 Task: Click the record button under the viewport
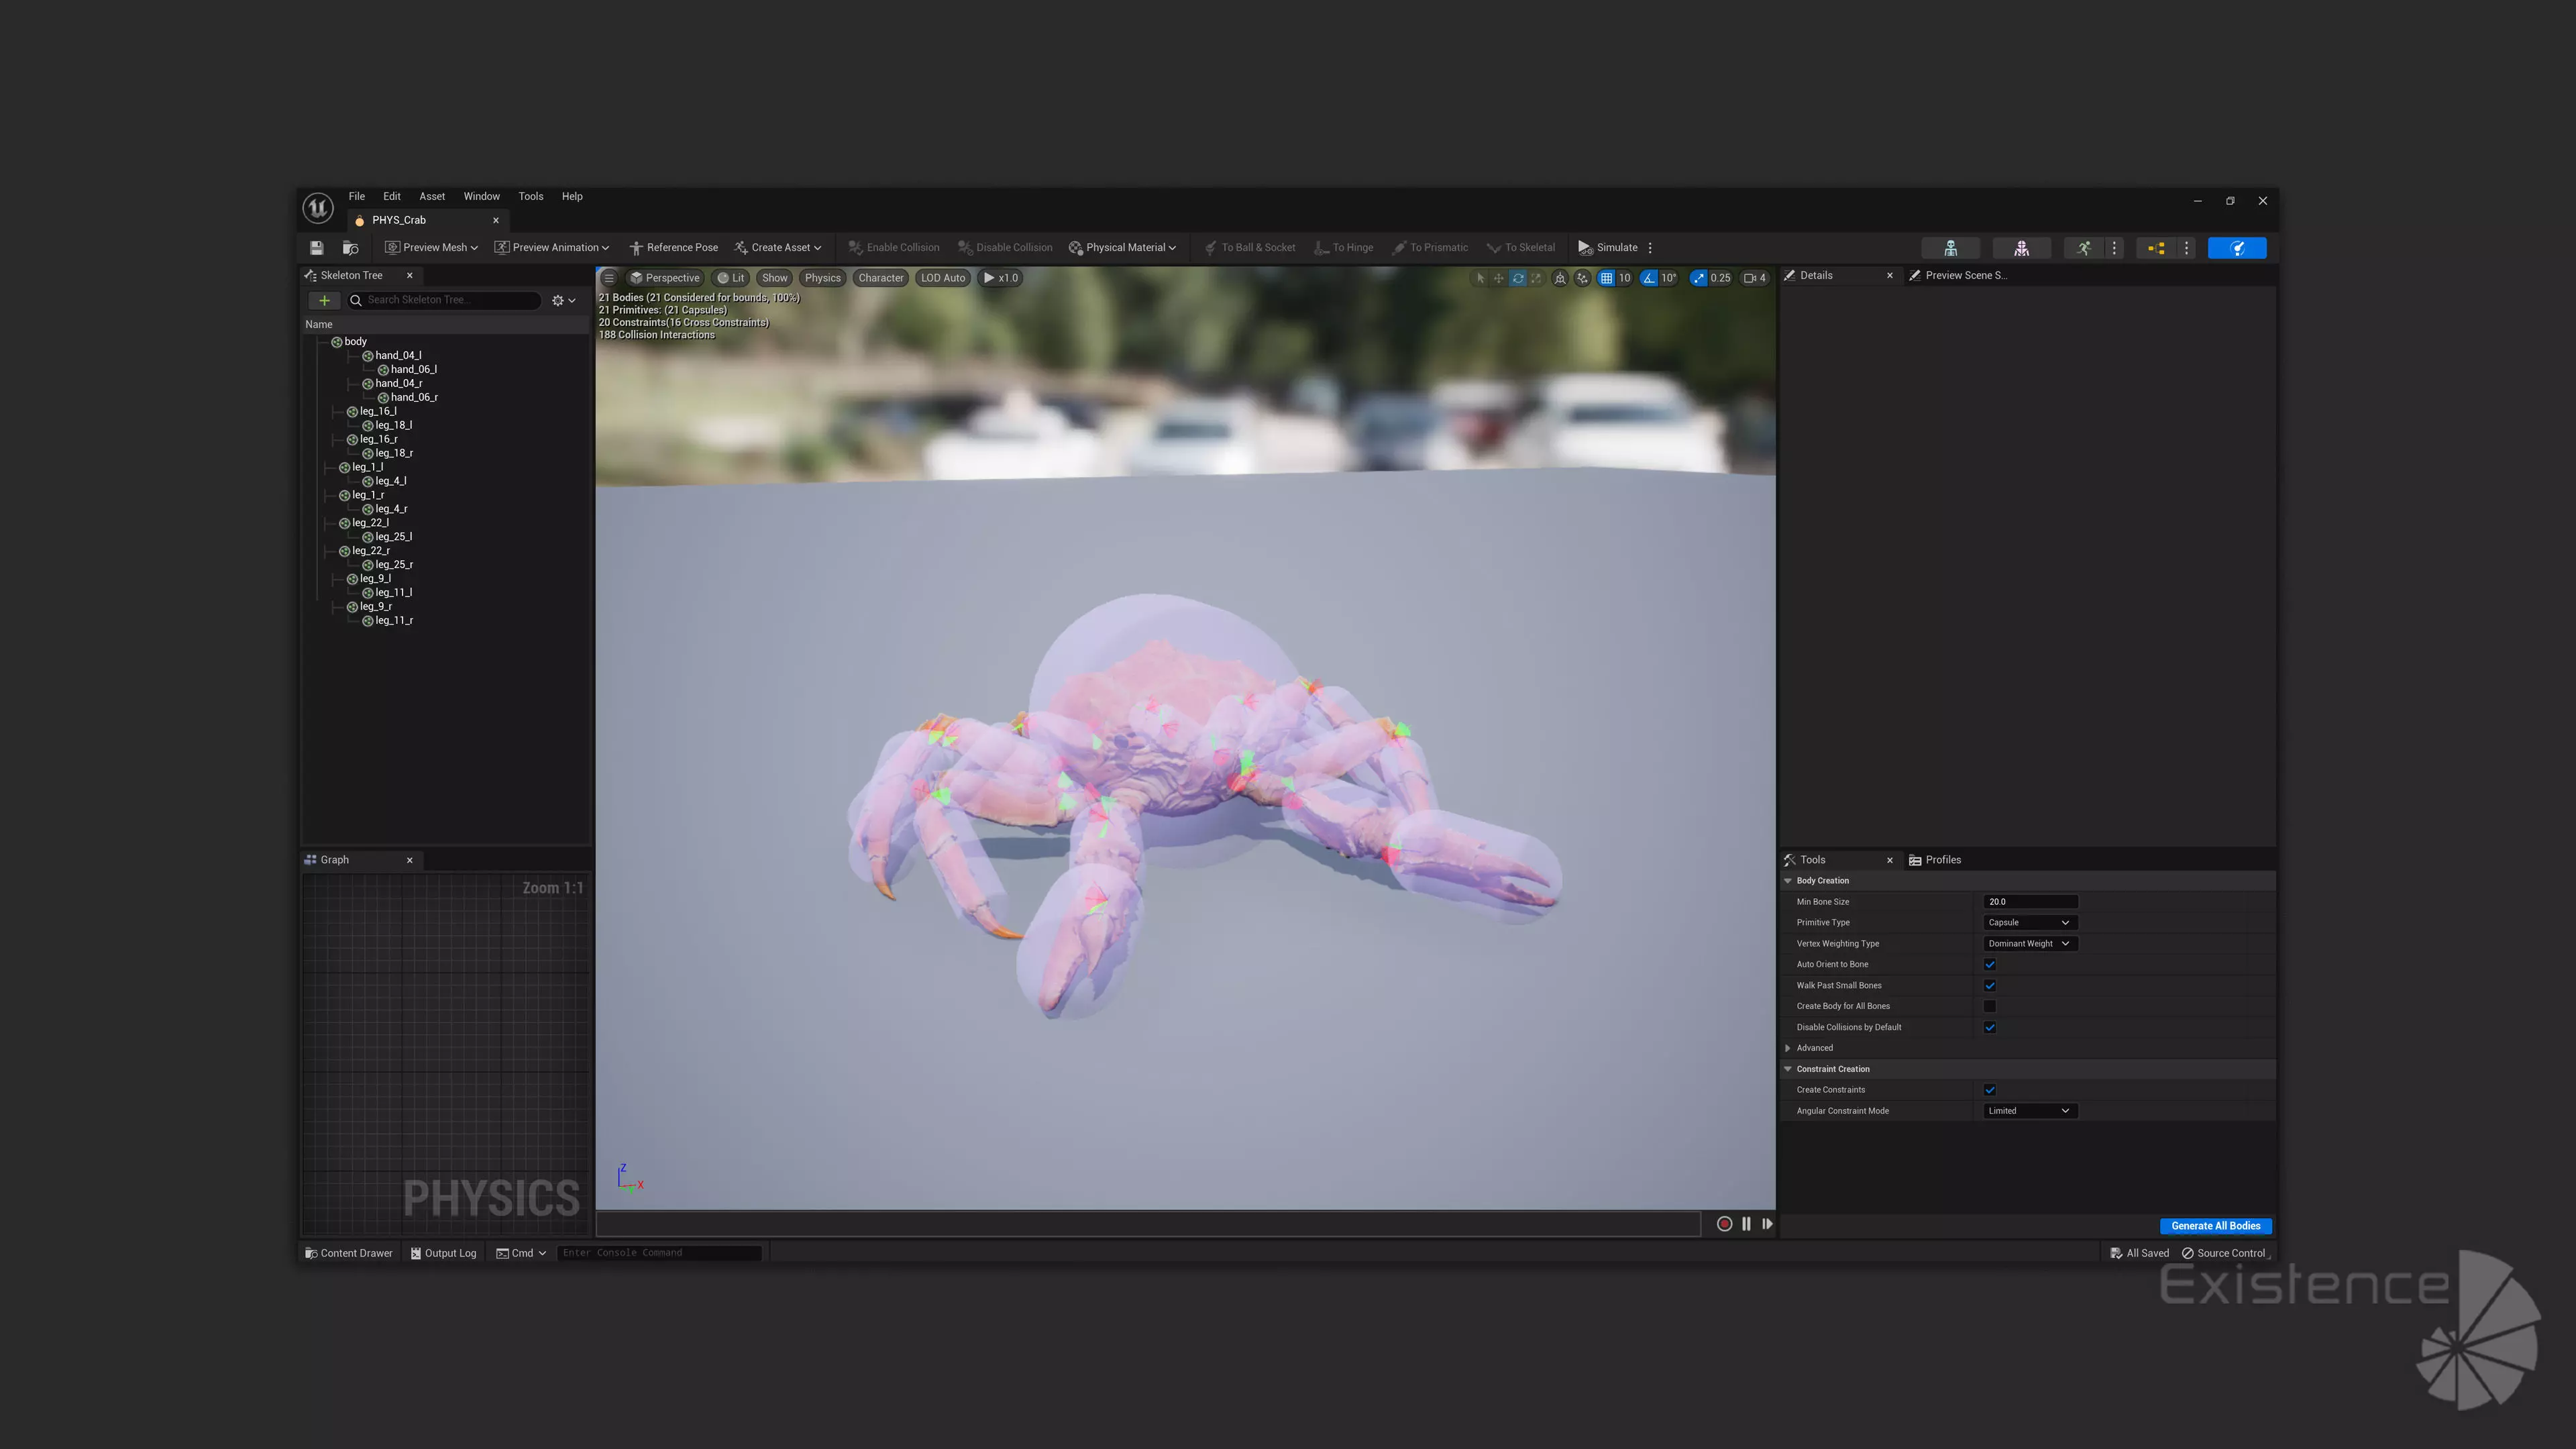click(x=1724, y=1224)
